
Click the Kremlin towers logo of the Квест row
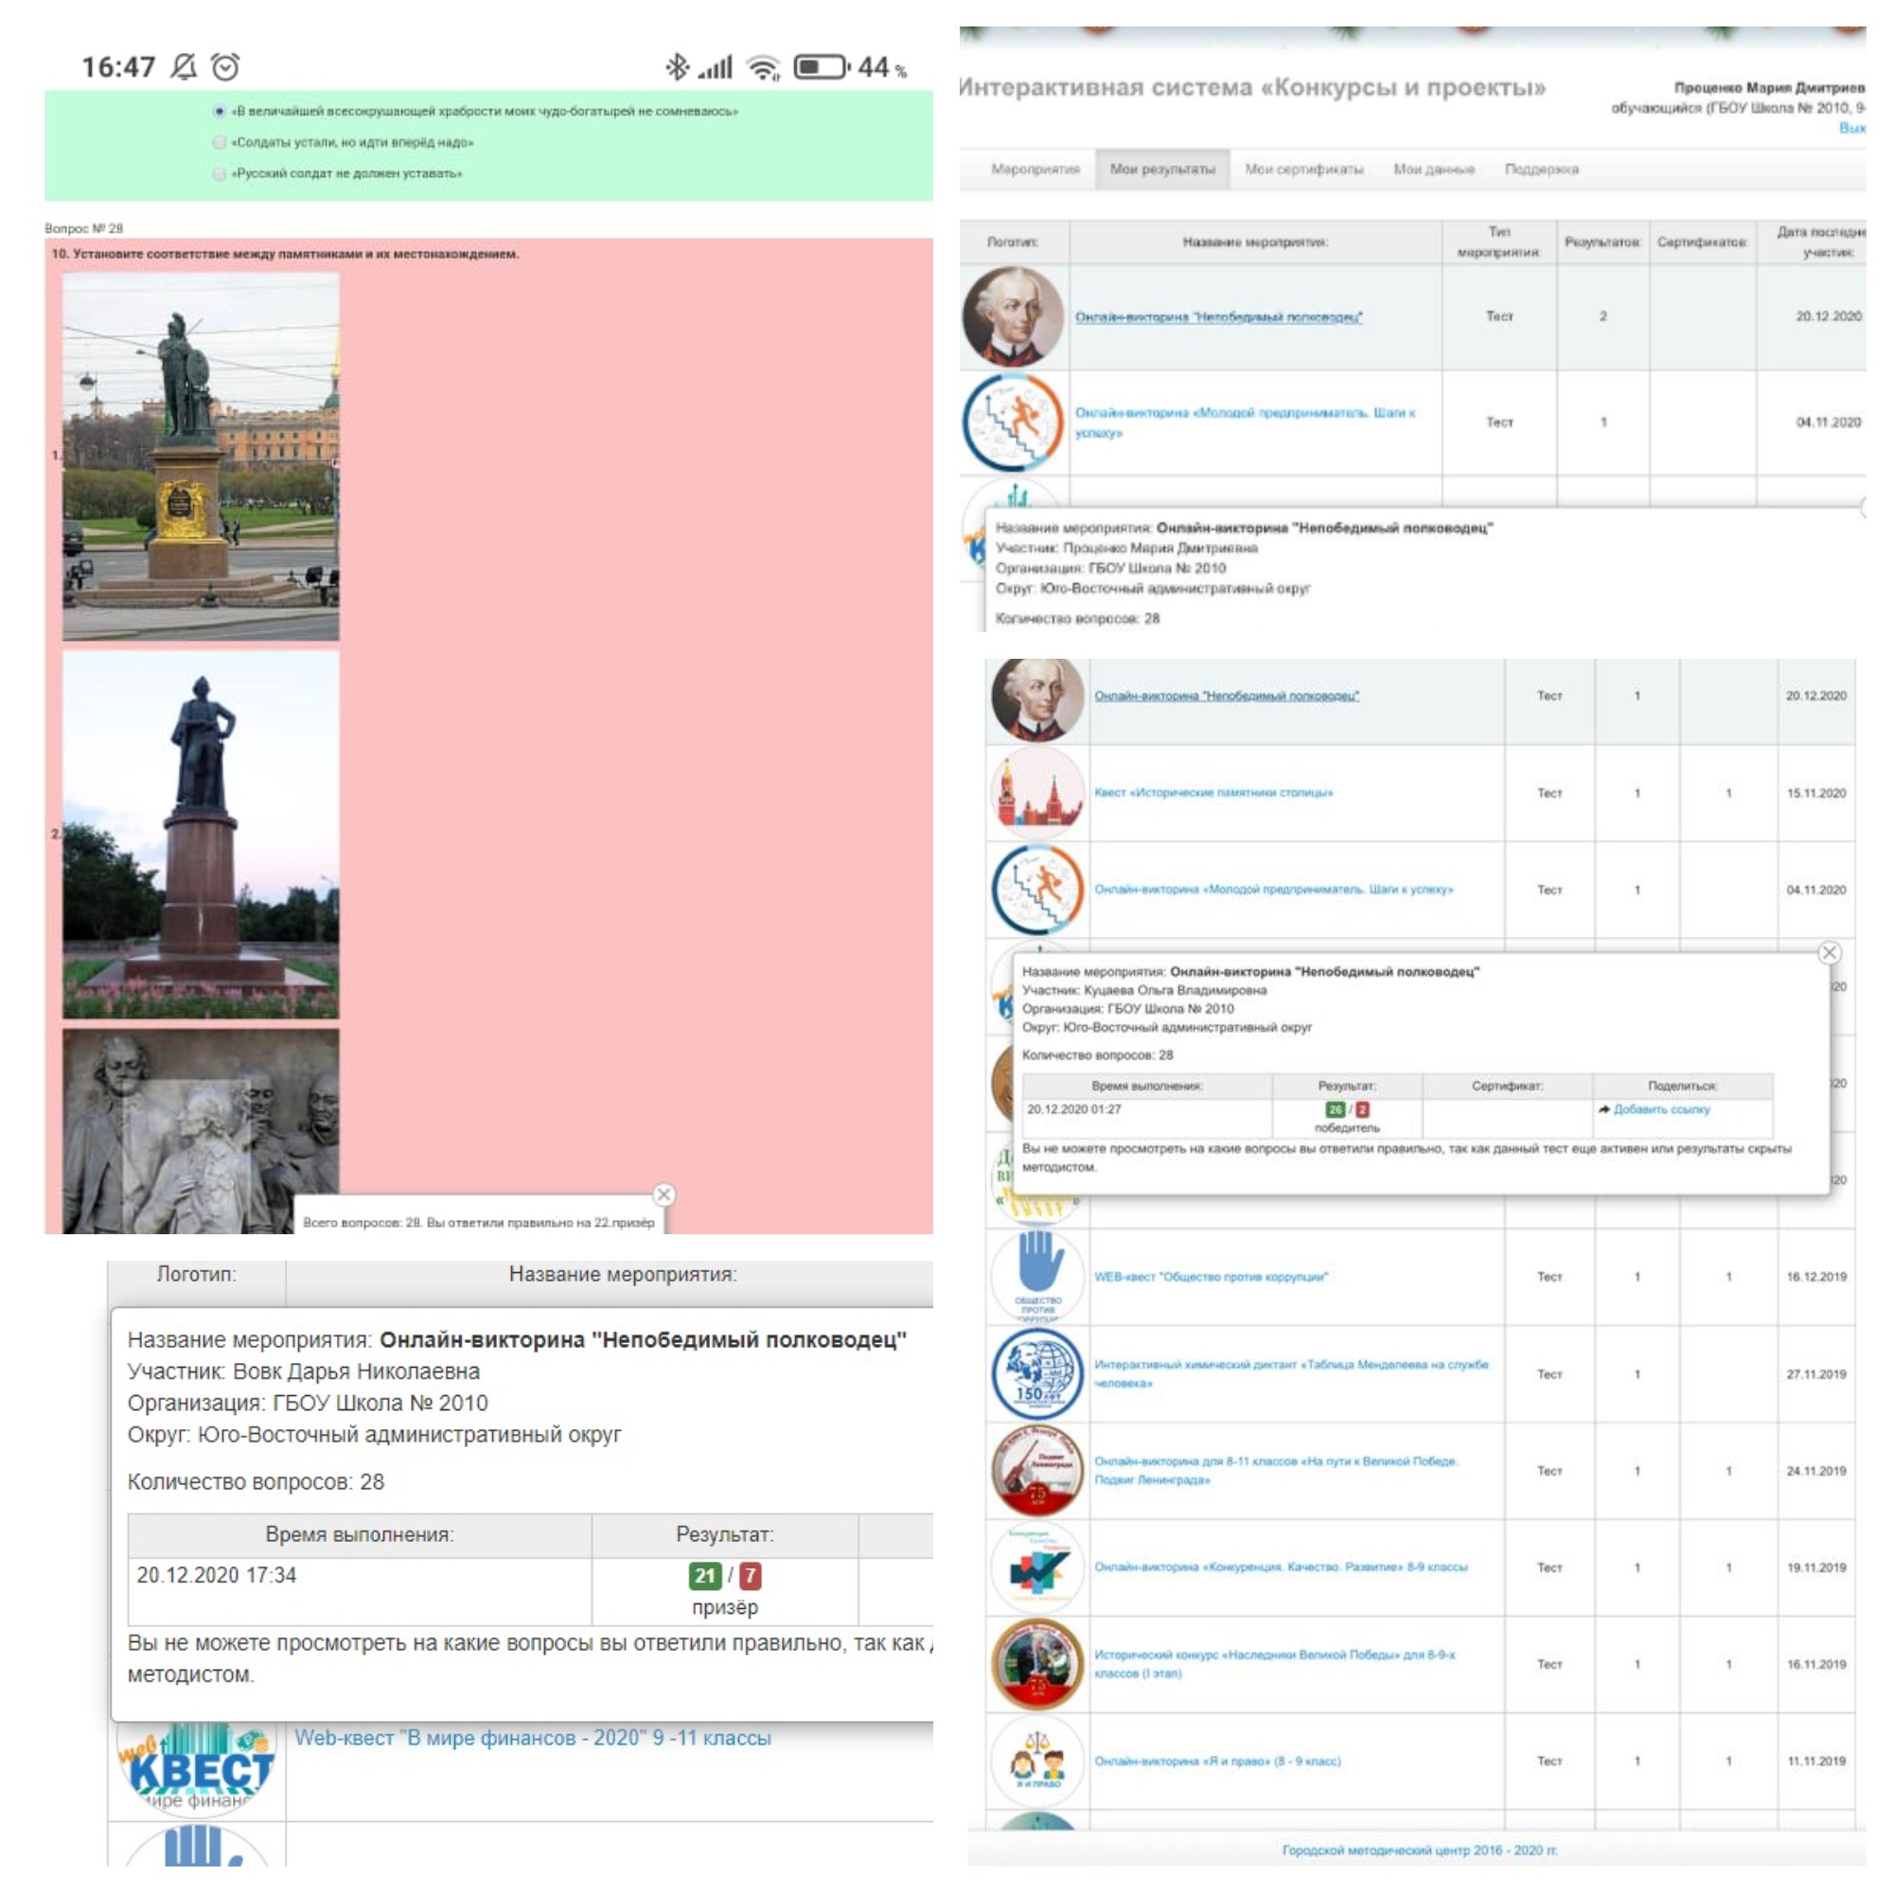coord(1037,791)
